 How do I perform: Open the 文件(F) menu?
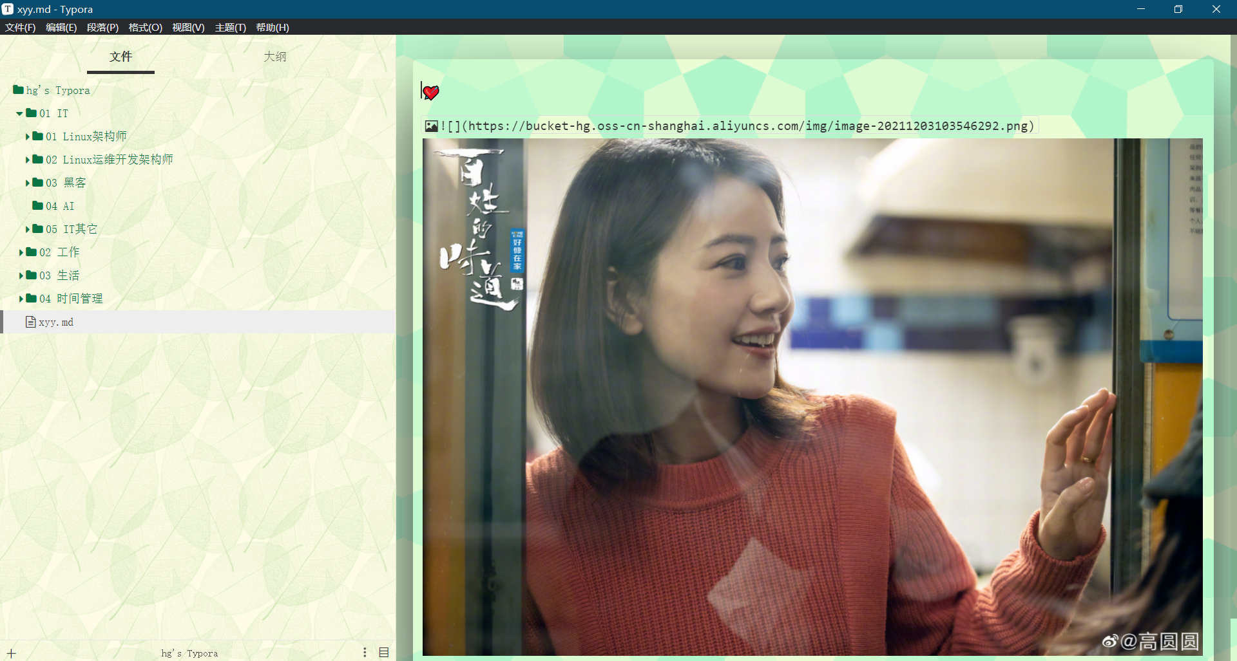coord(21,28)
